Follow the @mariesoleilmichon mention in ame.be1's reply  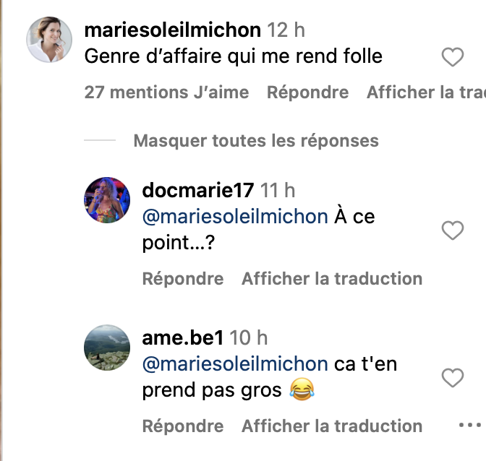pos(235,363)
